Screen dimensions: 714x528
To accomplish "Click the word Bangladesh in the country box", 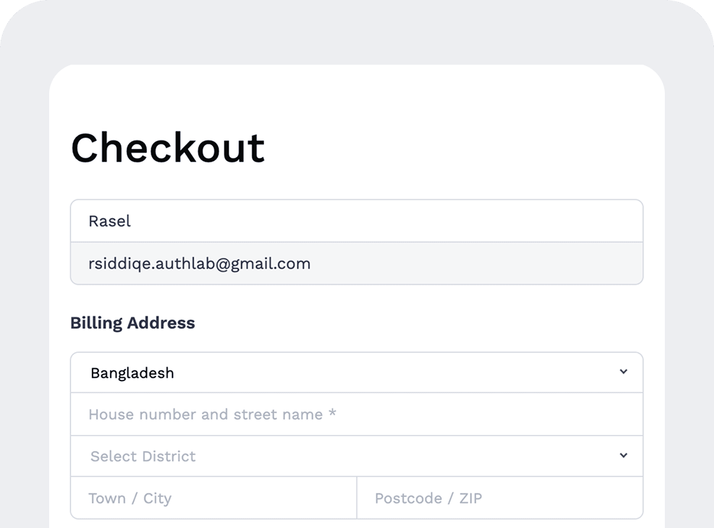I will coord(132,373).
